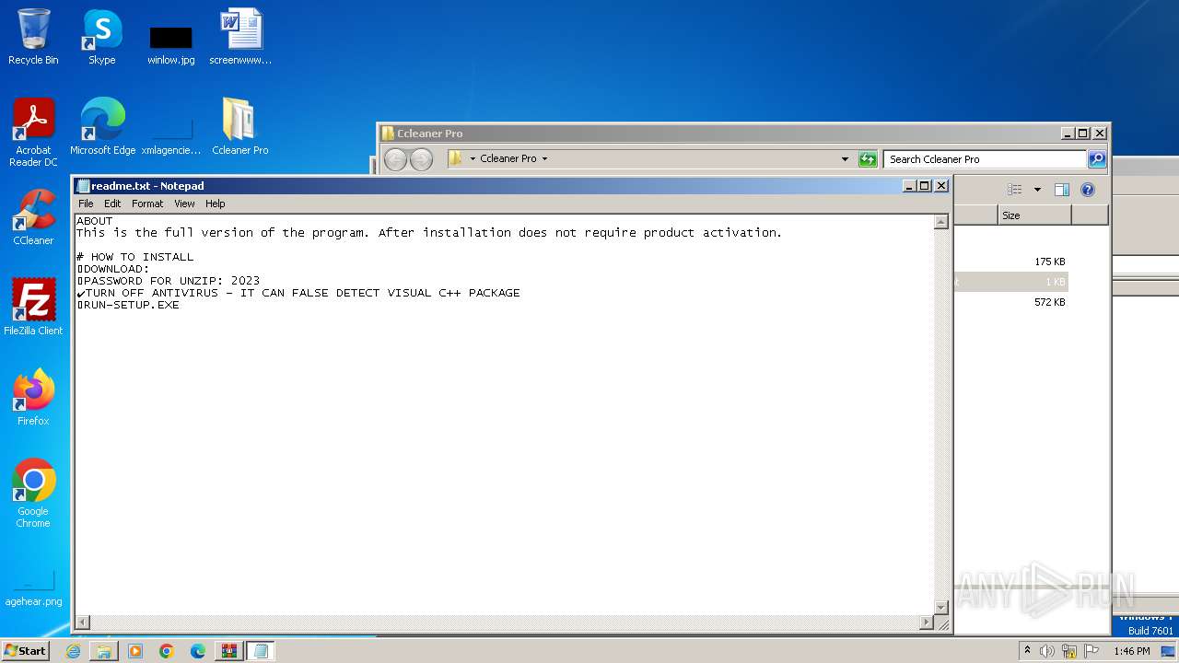The image size is (1179, 663).
Task: Click Edge icon in the taskbar
Action: click(198, 651)
